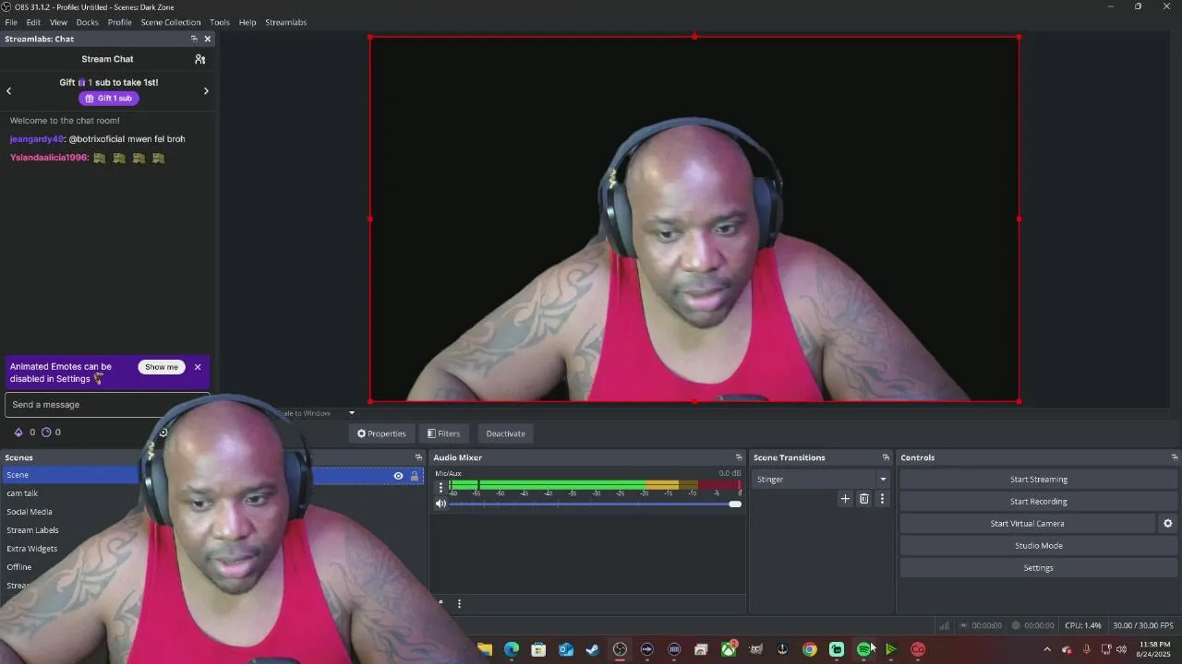The width and height of the screenshot is (1182, 664).
Task: Toggle visibility eye of the selected source
Action: (398, 476)
